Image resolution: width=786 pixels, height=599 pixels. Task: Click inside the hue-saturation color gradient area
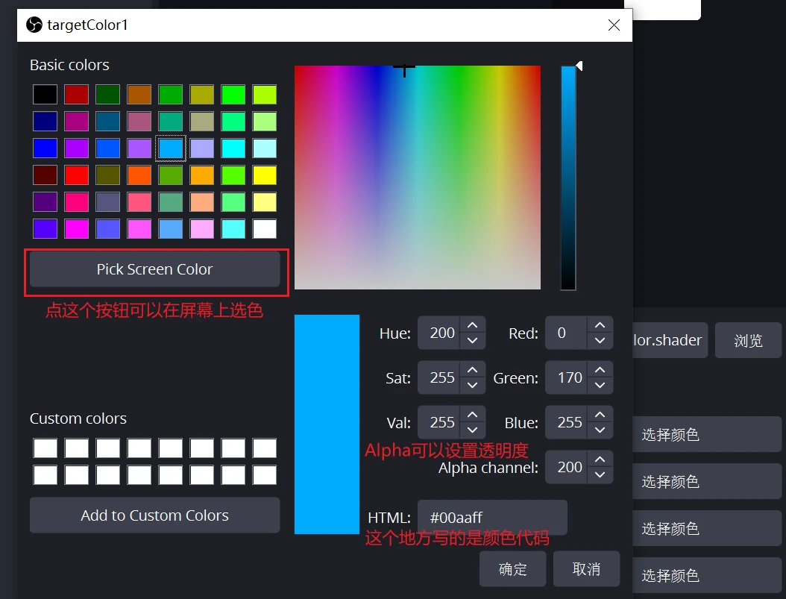[x=418, y=178]
